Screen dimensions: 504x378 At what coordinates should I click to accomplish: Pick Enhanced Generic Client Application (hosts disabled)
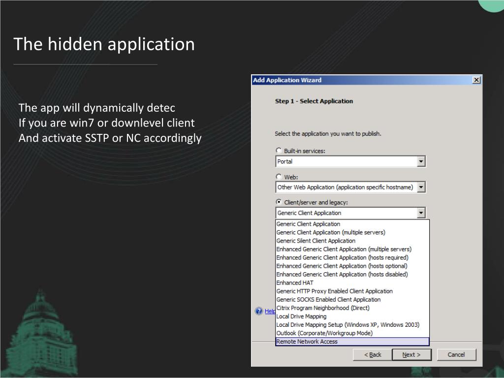[352, 274]
